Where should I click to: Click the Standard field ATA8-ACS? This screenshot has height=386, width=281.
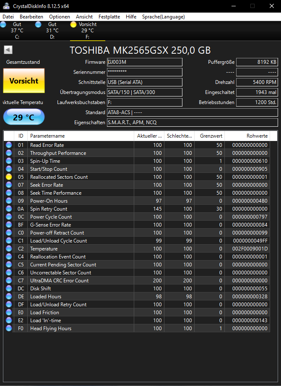pyautogui.click(x=193, y=112)
